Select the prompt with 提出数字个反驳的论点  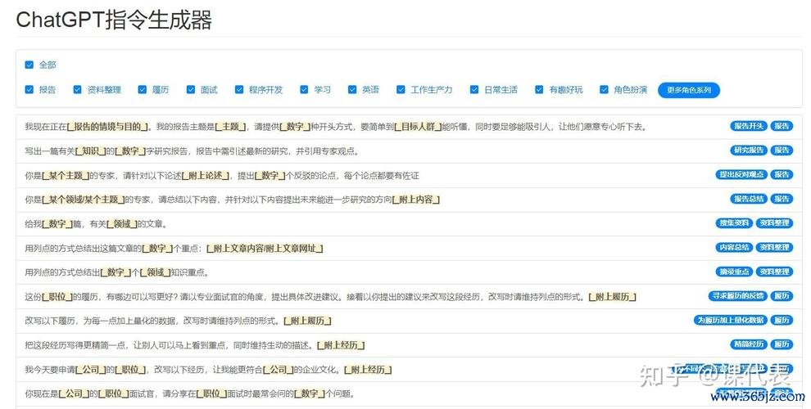click(x=409, y=176)
